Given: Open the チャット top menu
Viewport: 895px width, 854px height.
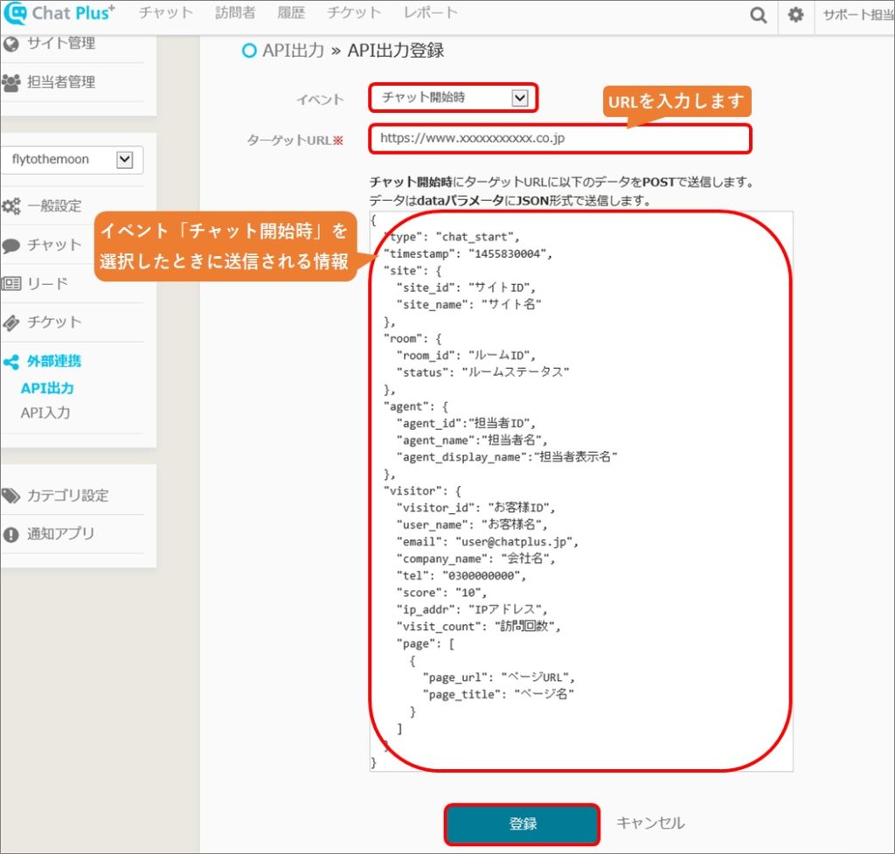Looking at the screenshot, I should tap(165, 13).
